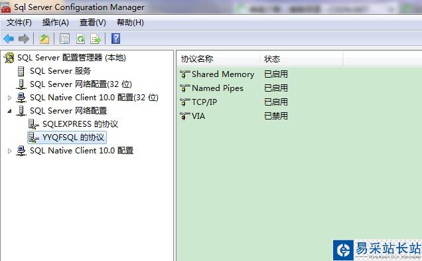This screenshot has width=422, height=261.
Task: Click the Forward arrow toolbar icon
Action: 24,39
